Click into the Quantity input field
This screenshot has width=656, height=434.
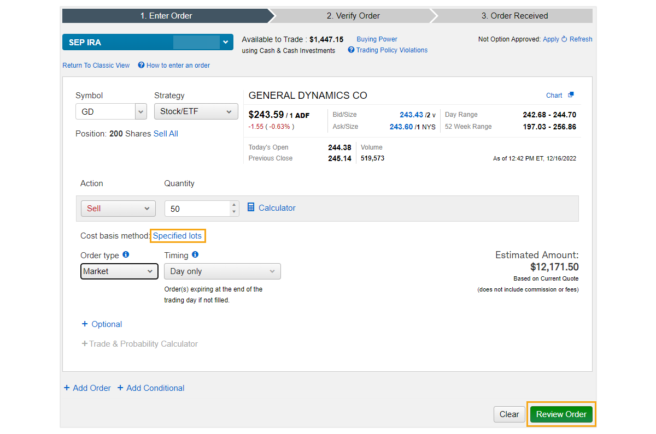(197, 209)
